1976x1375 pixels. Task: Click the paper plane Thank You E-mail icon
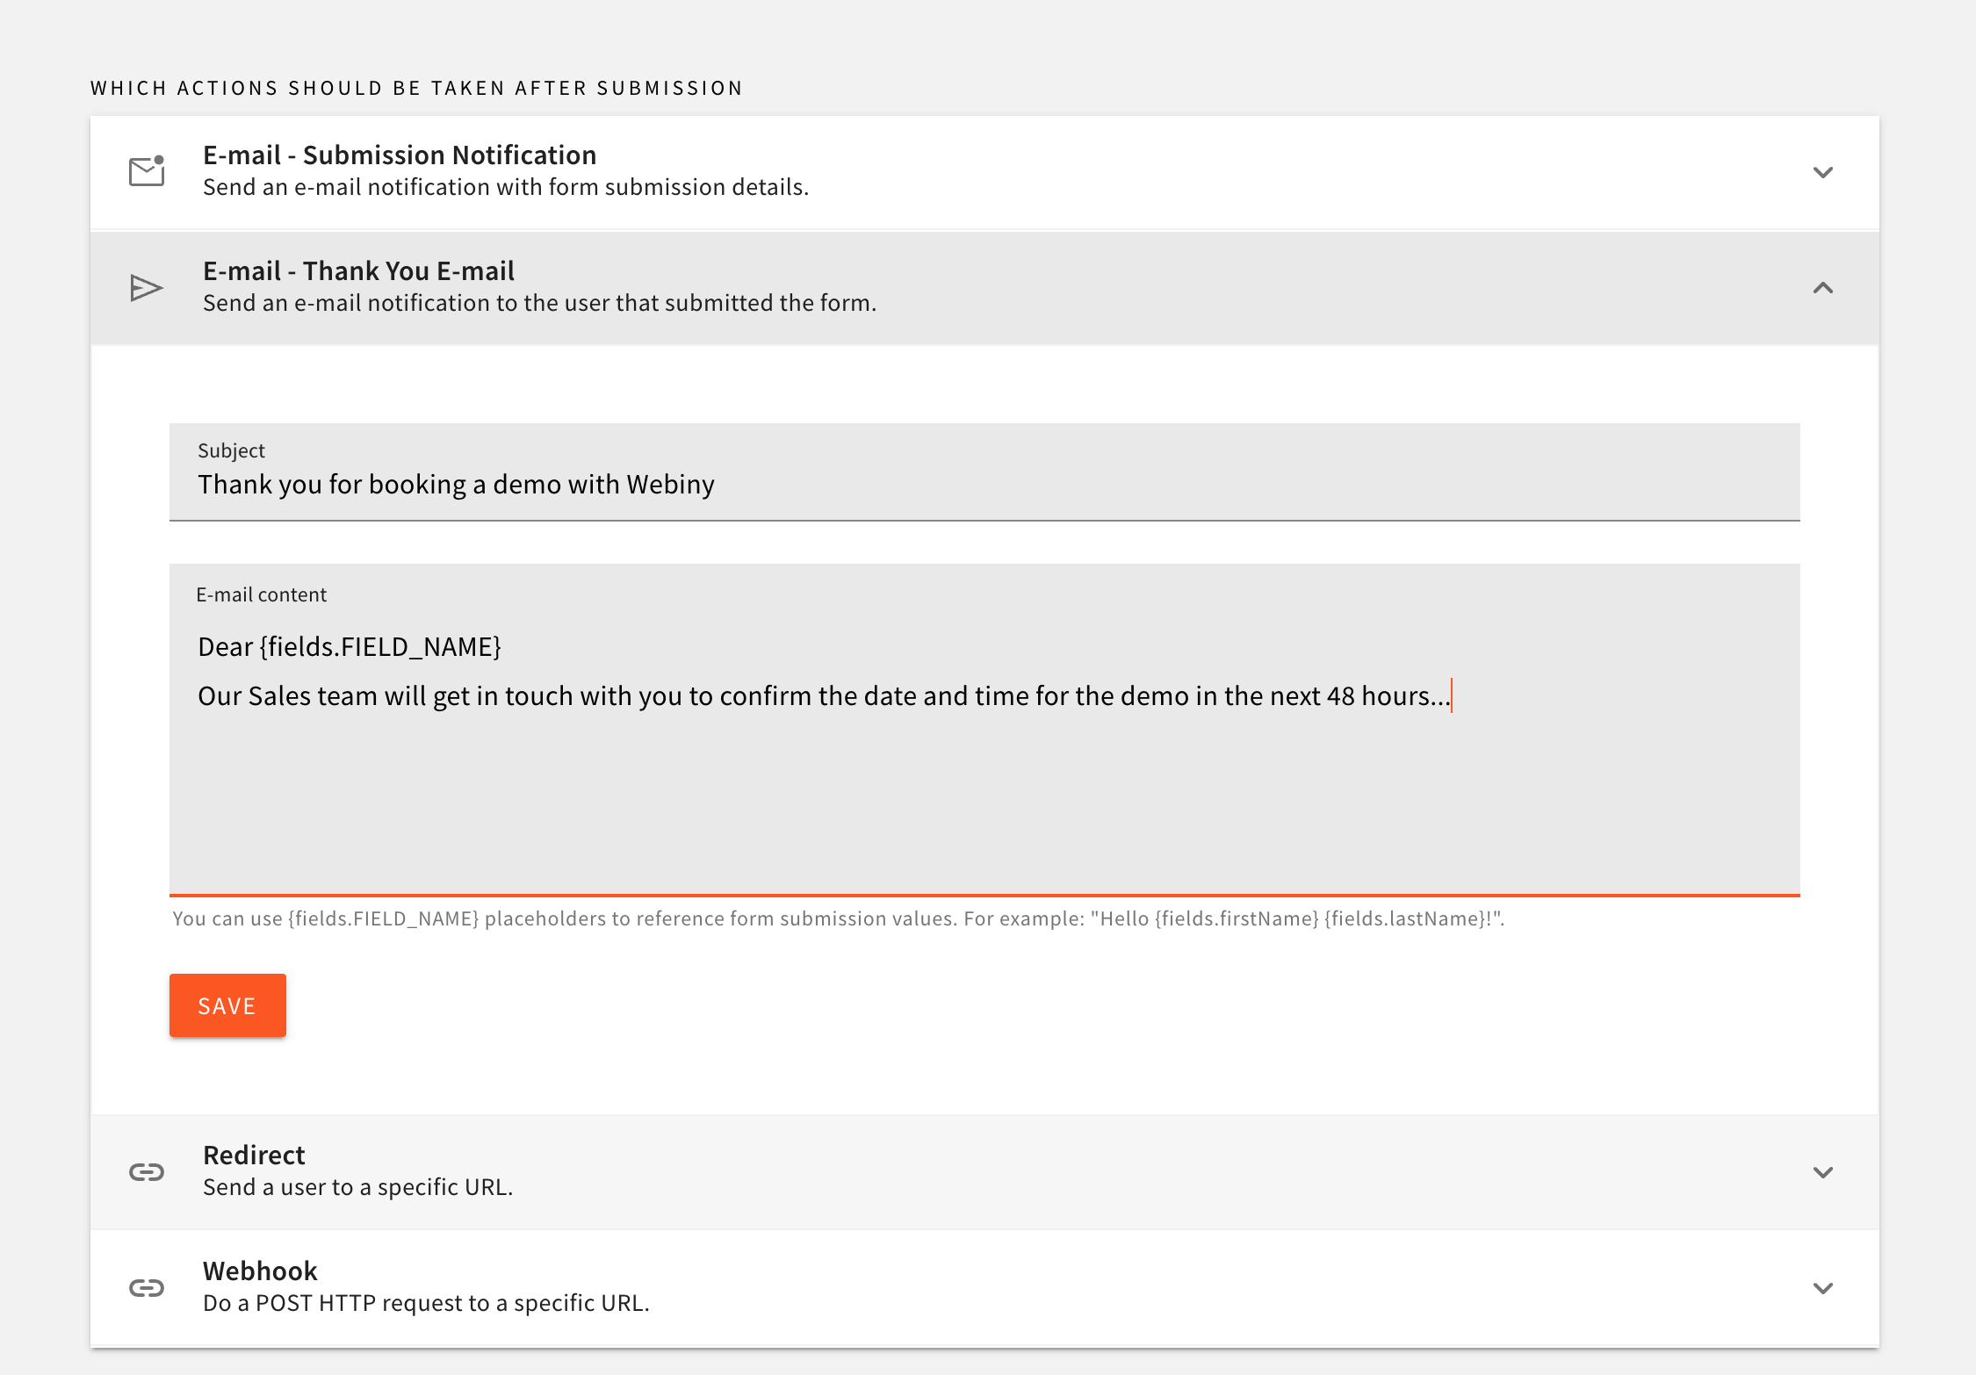pyautogui.click(x=147, y=288)
